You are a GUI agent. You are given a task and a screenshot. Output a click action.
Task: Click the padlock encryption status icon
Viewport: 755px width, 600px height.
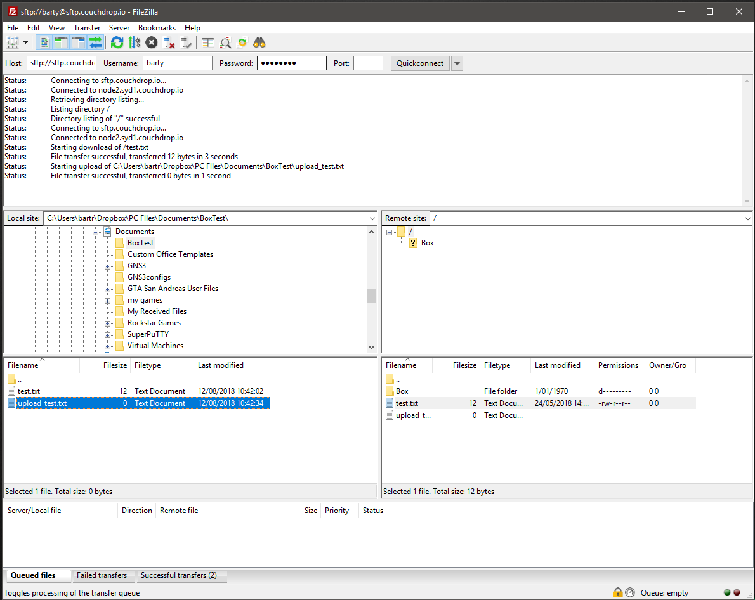tap(617, 592)
